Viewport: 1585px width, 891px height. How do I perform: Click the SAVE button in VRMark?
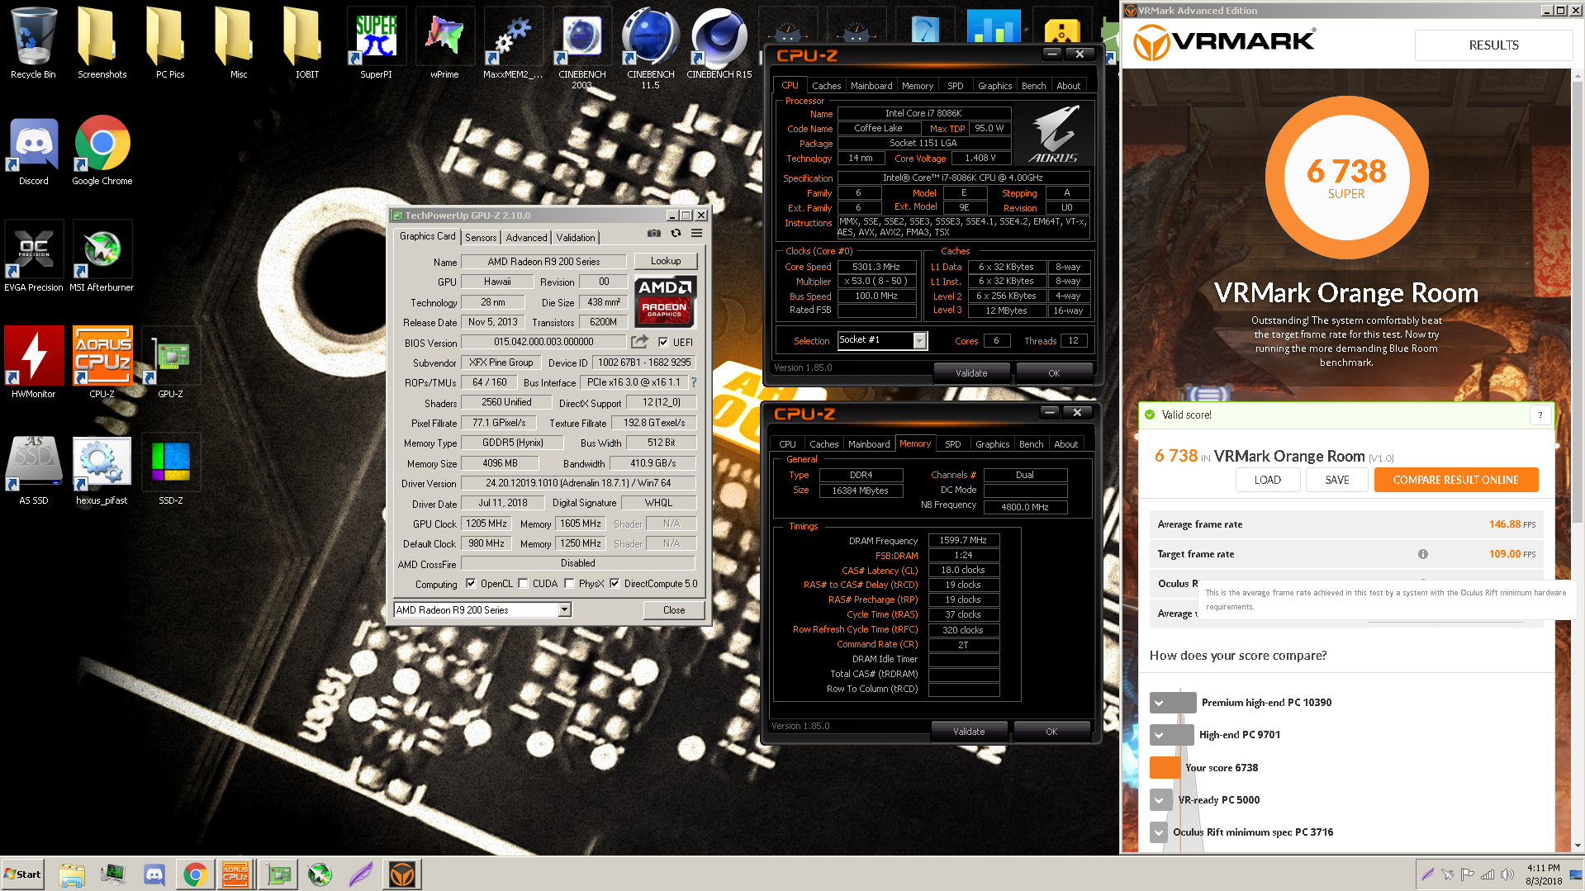[1337, 480]
